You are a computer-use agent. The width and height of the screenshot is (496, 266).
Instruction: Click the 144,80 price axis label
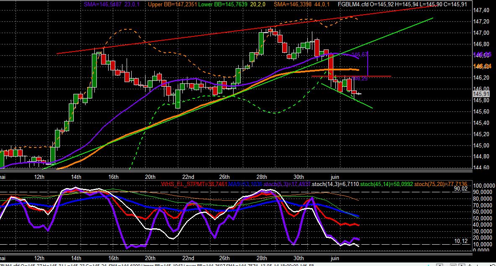click(481, 156)
